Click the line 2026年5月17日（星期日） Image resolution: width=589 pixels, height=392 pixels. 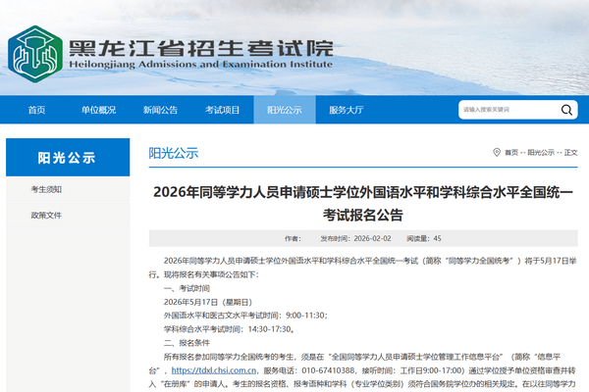pos(208,302)
